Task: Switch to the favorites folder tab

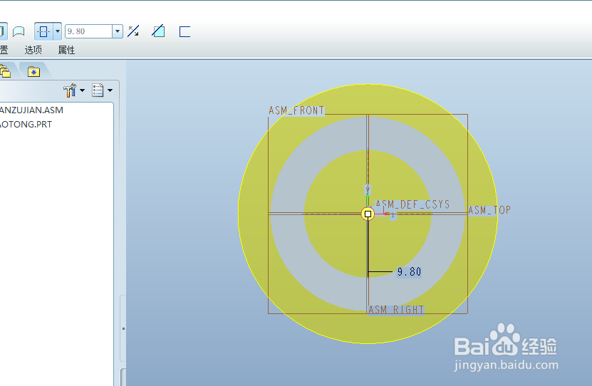Action: click(x=33, y=71)
